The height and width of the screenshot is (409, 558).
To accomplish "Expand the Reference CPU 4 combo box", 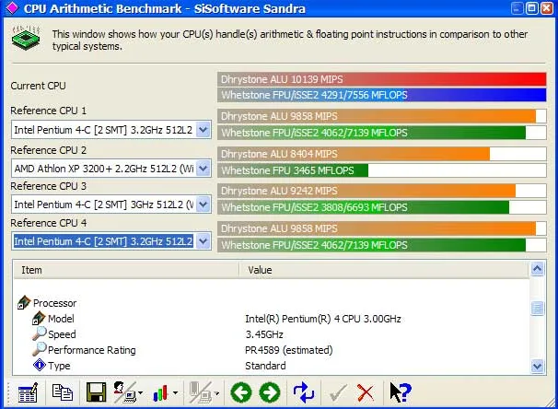I will click(203, 241).
